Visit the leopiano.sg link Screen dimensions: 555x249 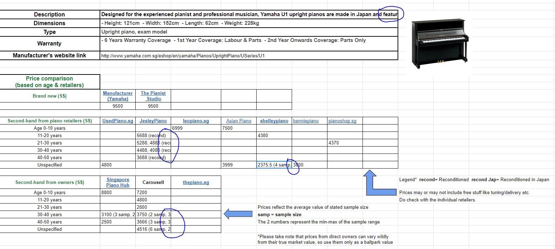coord(196,121)
